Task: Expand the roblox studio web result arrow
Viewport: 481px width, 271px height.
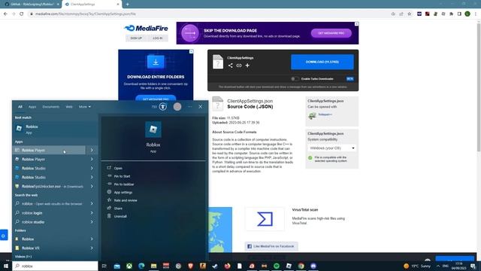Action: click(x=92, y=222)
